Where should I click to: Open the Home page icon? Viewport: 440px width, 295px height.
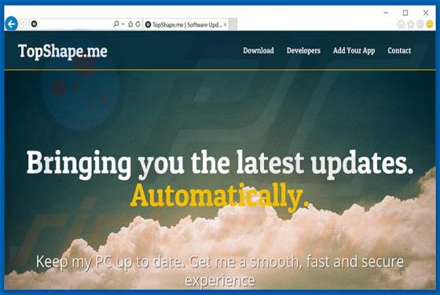click(401, 24)
